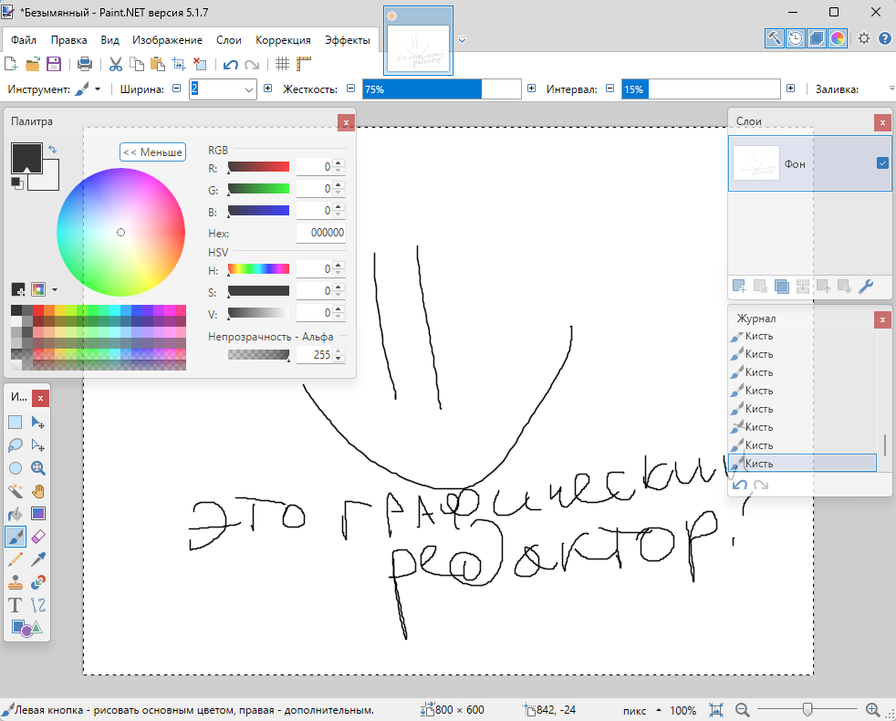The height and width of the screenshot is (721, 896).
Task: Open the Вид menu
Action: [109, 40]
